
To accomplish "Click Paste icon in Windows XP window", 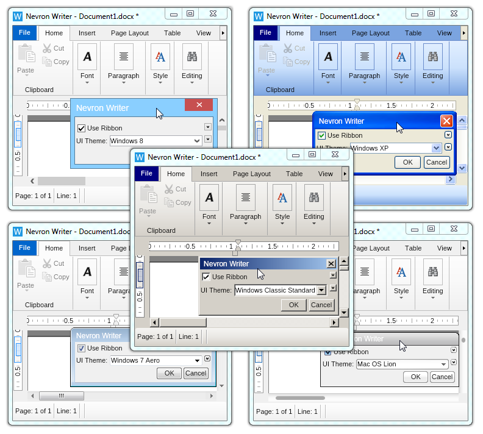I will (x=267, y=54).
